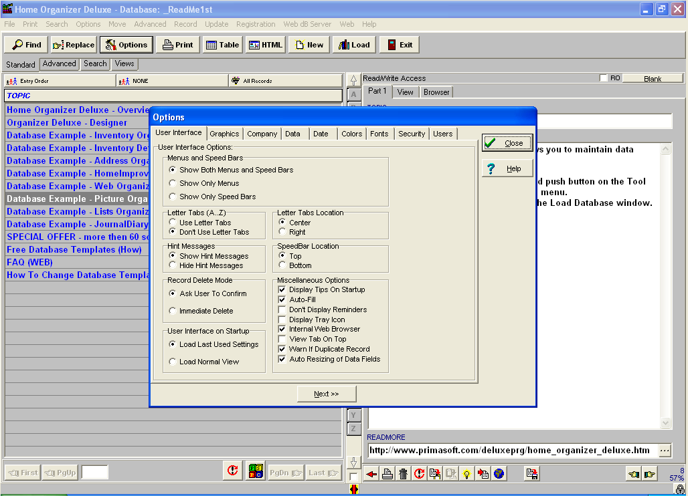
Task: Click the Next >> button
Action: click(x=327, y=394)
